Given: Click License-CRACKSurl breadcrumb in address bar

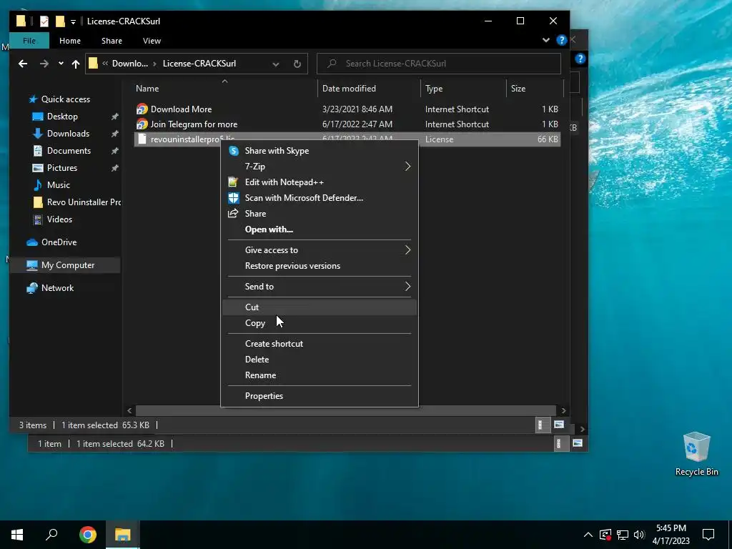Looking at the screenshot, I should pos(199,64).
